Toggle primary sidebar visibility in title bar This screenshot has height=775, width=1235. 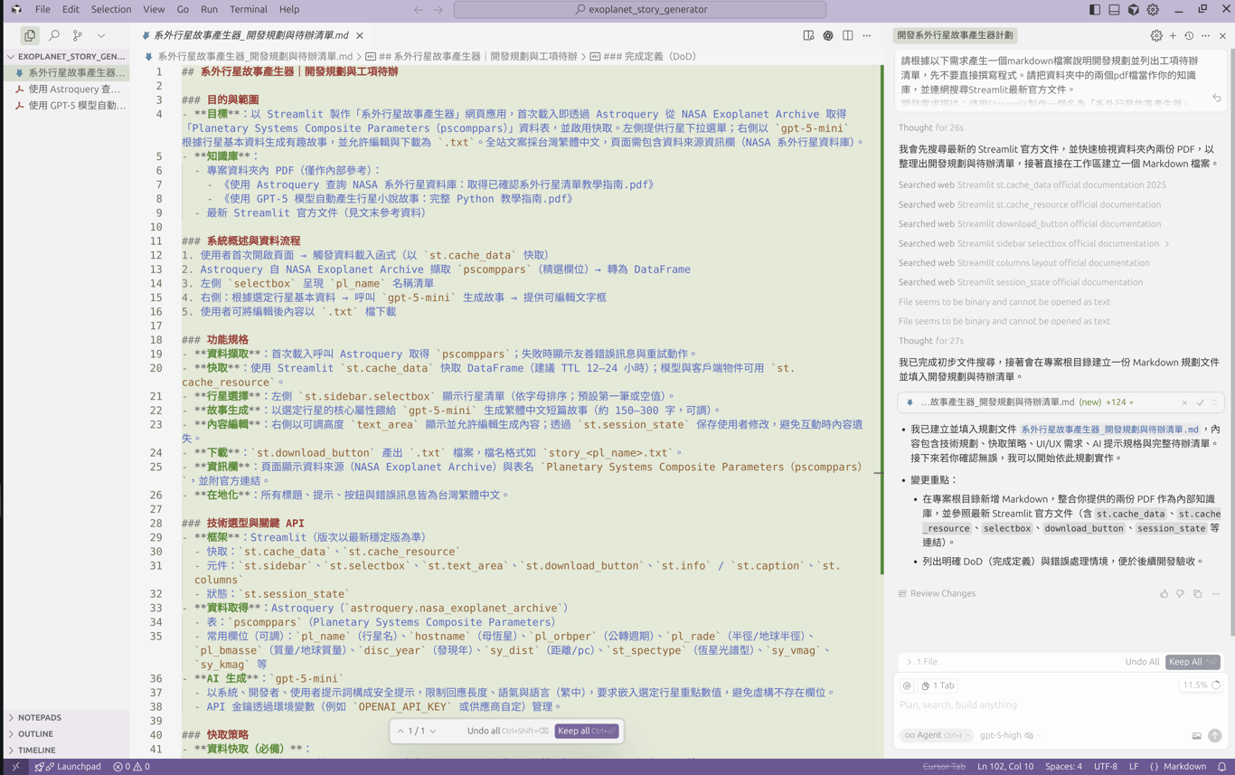[1094, 9]
